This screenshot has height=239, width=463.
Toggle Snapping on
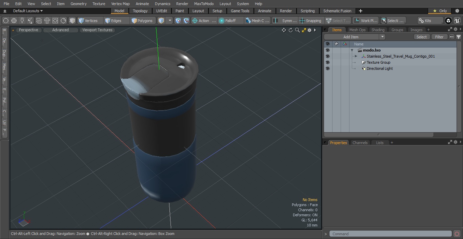310,21
